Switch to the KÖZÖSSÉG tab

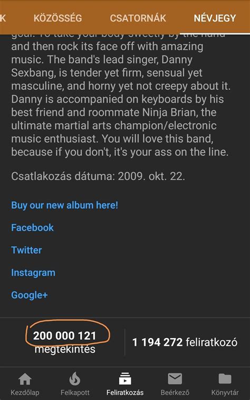(58, 18)
